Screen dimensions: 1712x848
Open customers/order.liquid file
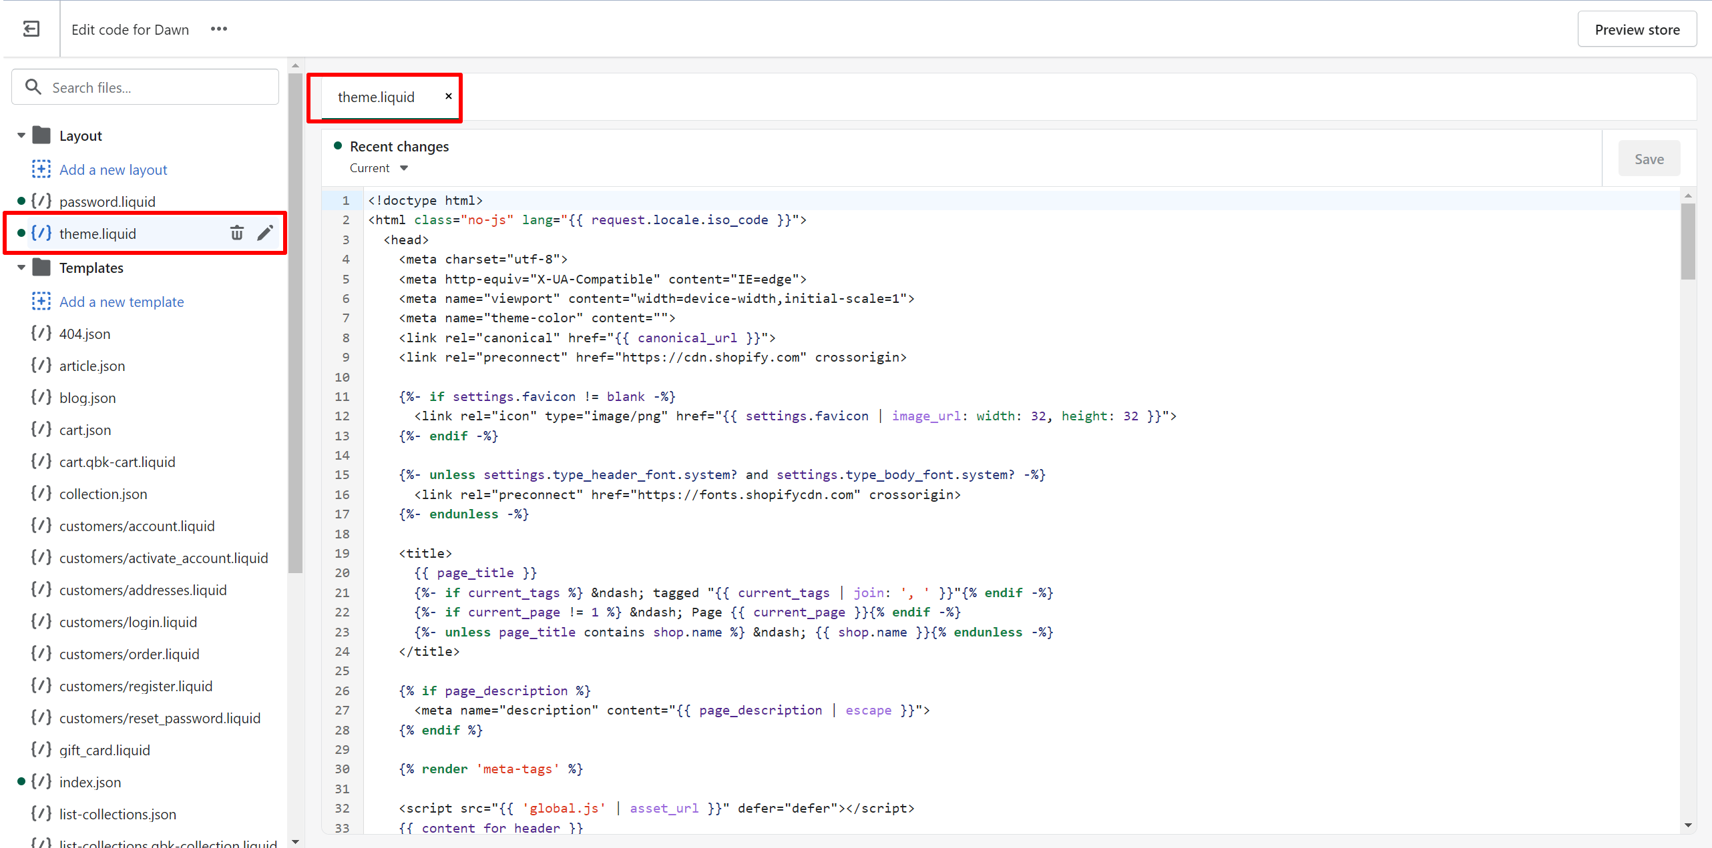[x=129, y=654]
